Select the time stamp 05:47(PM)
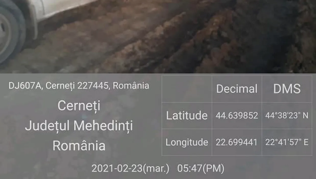 tap(201, 169)
